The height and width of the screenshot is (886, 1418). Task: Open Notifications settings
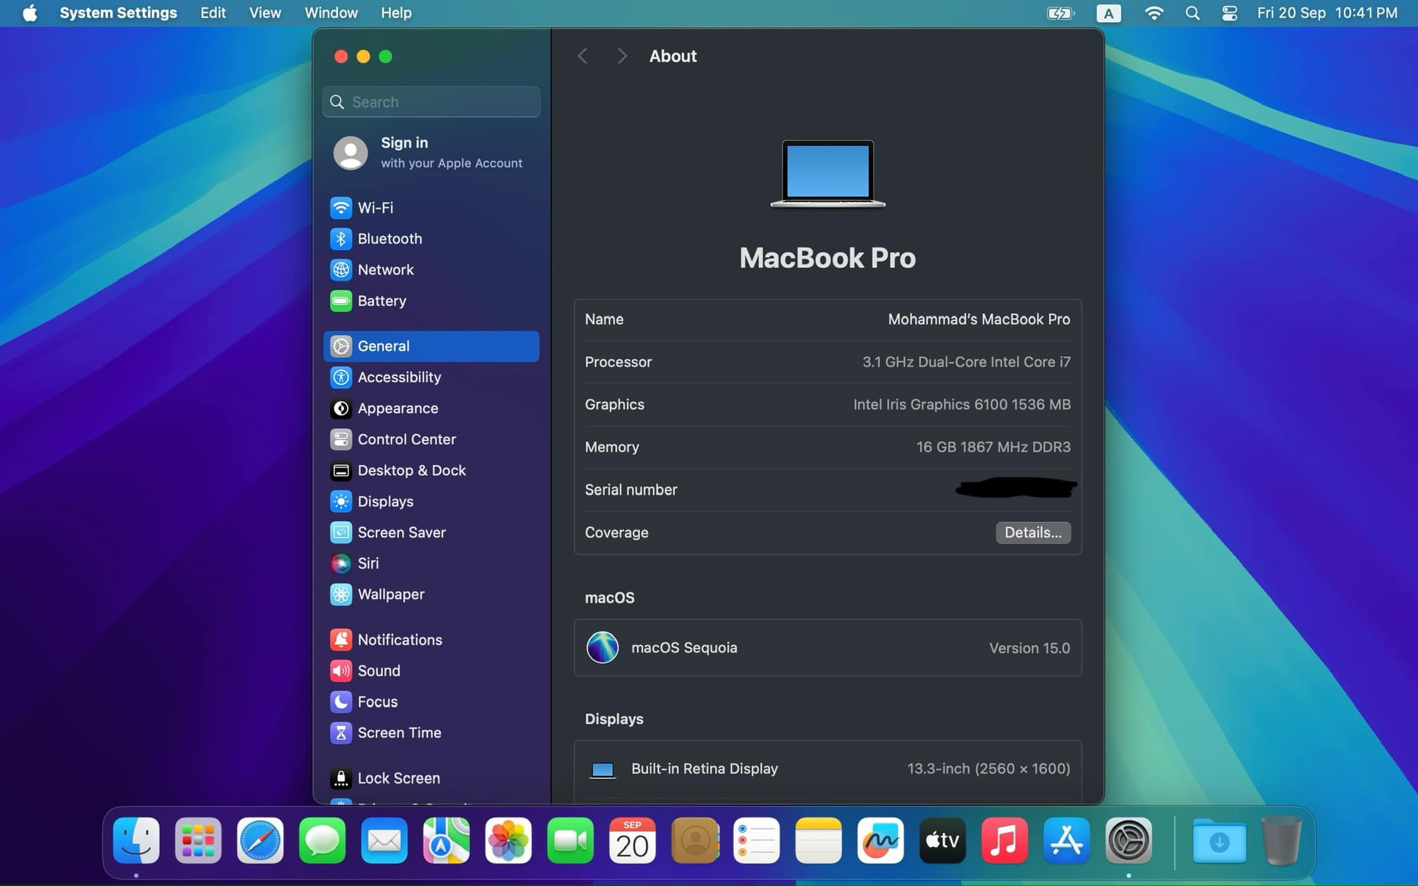click(x=431, y=640)
